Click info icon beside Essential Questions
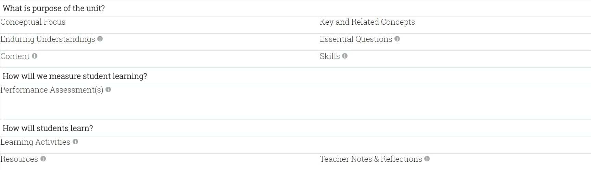The height and width of the screenshot is (170, 591). (x=397, y=39)
